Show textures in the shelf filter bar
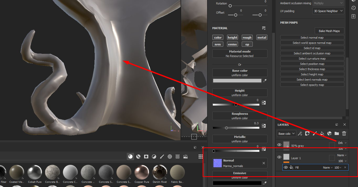 178,157
